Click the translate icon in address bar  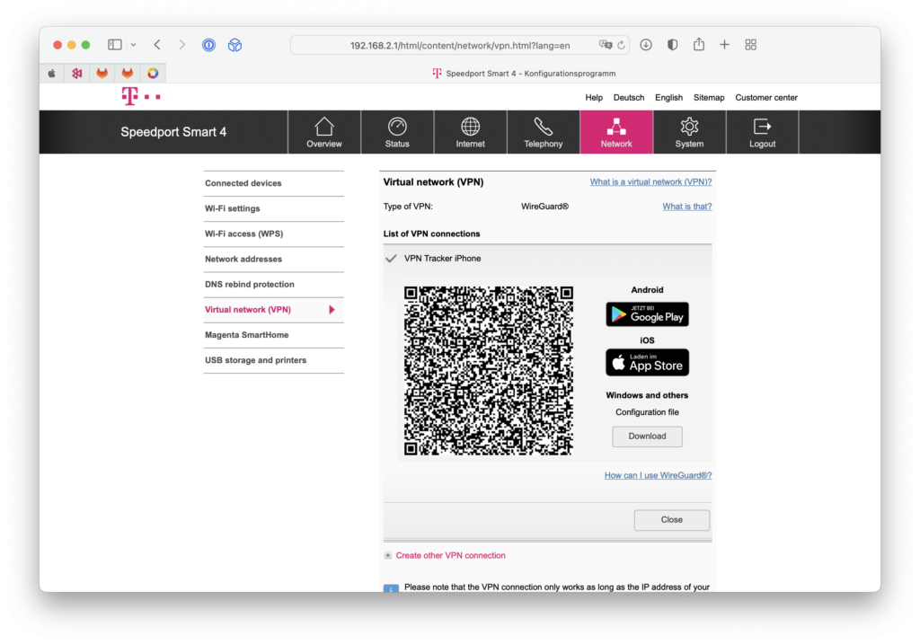tap(605, 45)
